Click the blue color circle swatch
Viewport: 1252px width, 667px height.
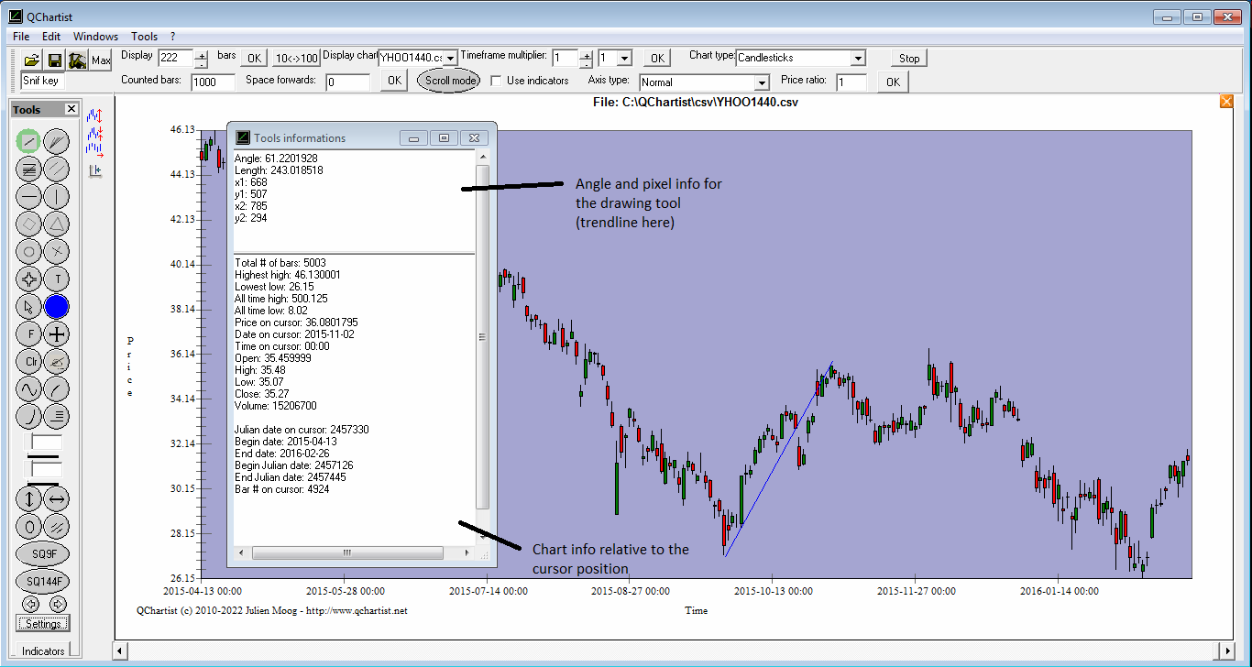tap(57, 306)
